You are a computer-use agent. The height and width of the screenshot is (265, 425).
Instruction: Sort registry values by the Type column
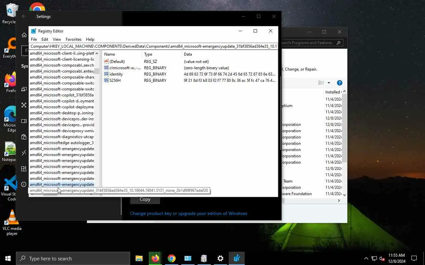(162, 54)
